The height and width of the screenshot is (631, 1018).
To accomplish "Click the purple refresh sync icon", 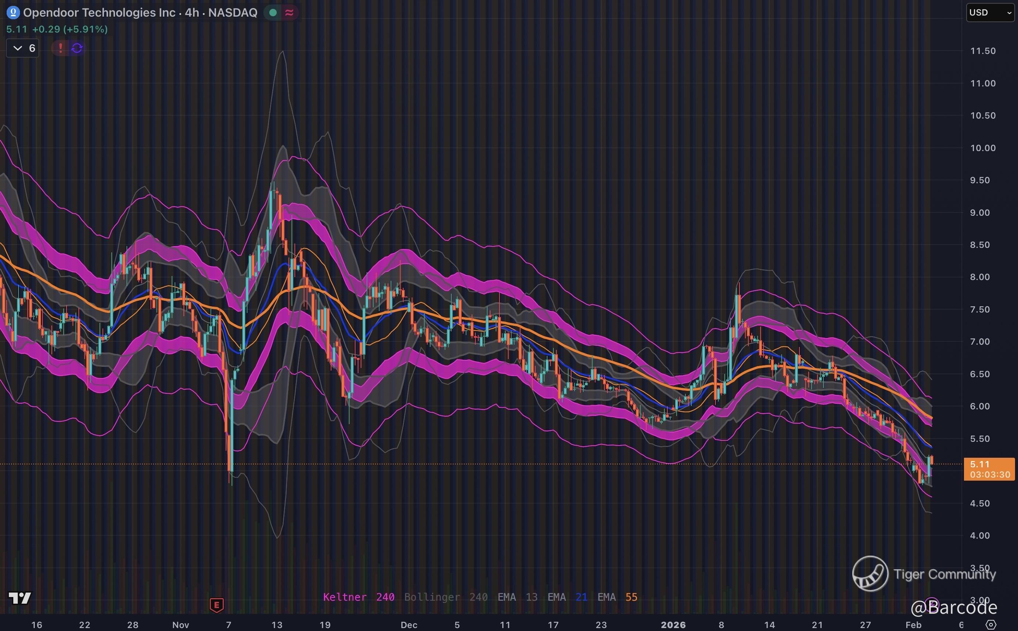I will (x=77, y=48).
